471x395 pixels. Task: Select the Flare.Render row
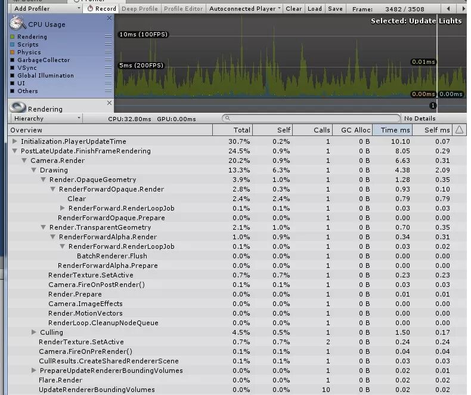(x=237, y=380)
